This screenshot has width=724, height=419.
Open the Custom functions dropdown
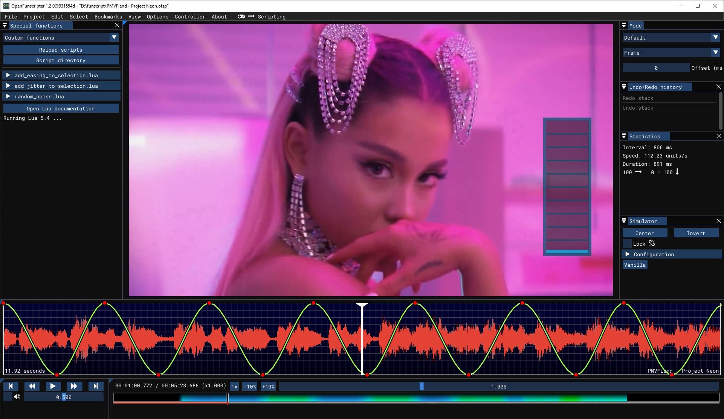click(61, 38)
